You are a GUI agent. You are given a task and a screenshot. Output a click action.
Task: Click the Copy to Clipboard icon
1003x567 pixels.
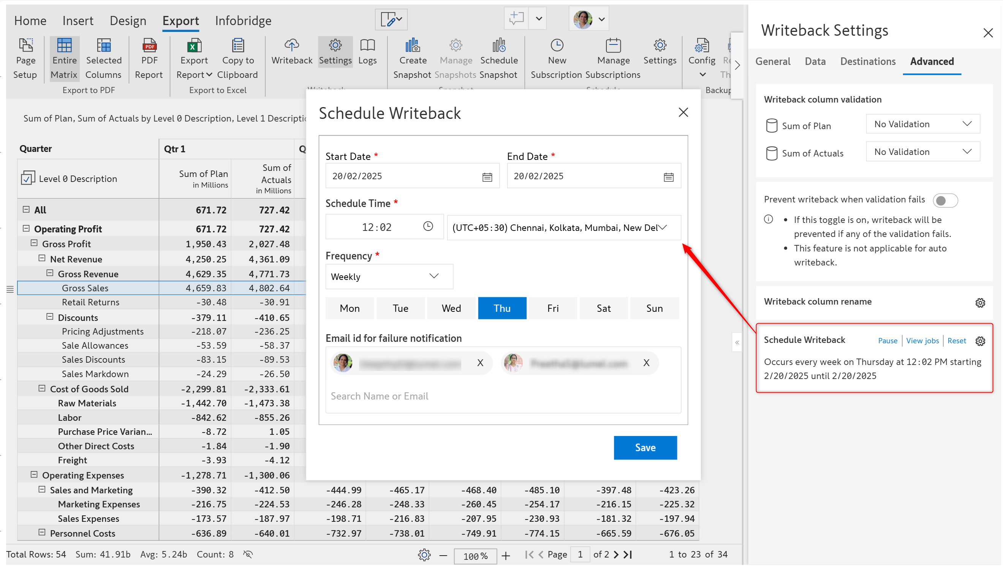tap(237, 46)
